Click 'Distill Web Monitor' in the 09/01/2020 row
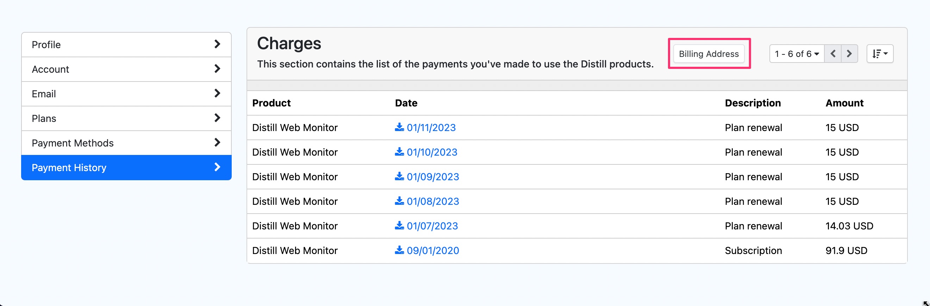Image resolution: width=930 pixels, height=306 pixels. click(295, 250)
